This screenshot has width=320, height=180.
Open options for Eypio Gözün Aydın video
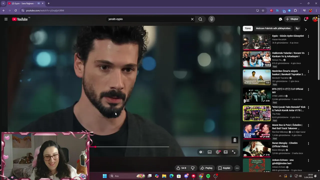(x=308, y=36)
